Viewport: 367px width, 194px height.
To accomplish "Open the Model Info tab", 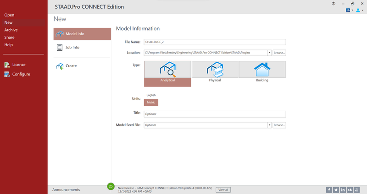I will [82, 34].
